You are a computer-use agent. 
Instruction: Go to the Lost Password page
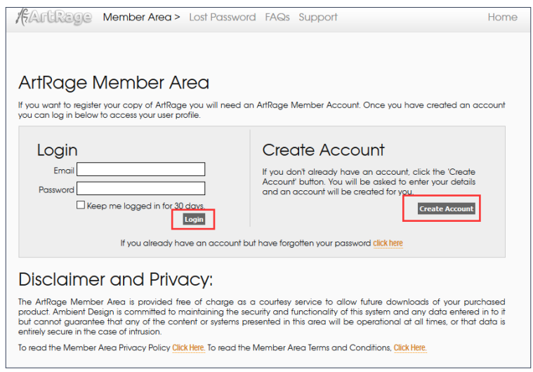[223, 17]
